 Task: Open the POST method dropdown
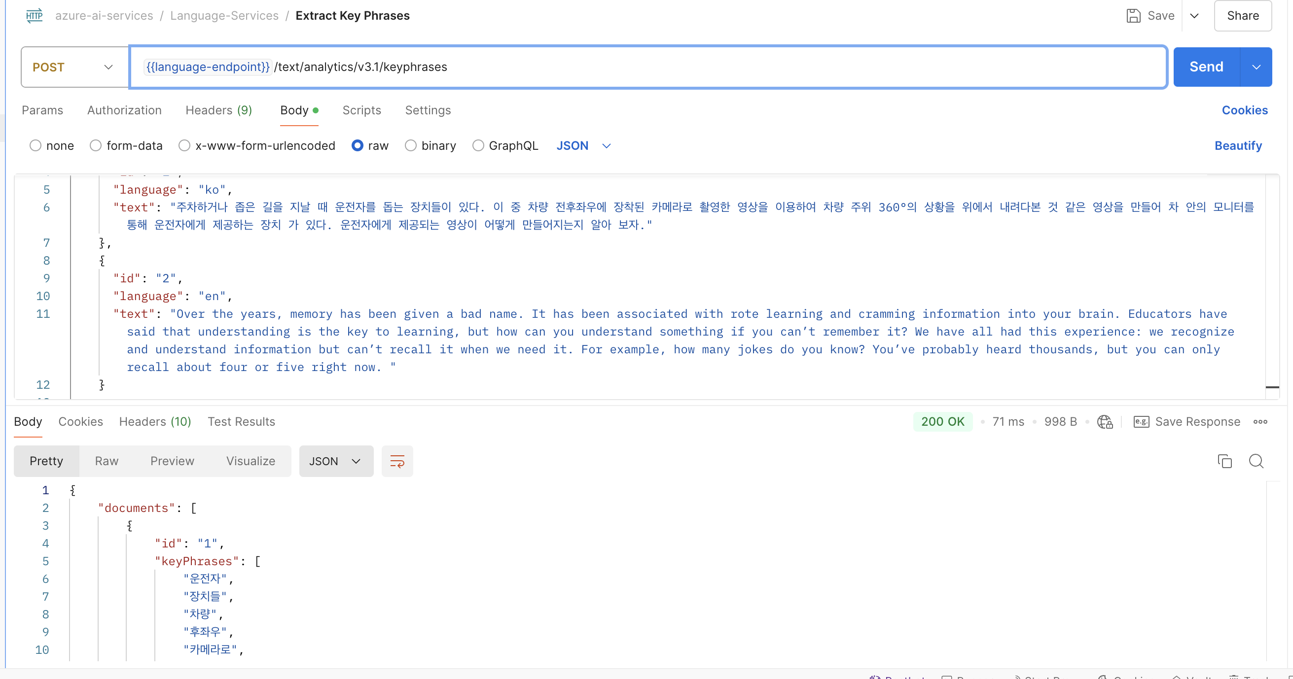tap(74, 67)
